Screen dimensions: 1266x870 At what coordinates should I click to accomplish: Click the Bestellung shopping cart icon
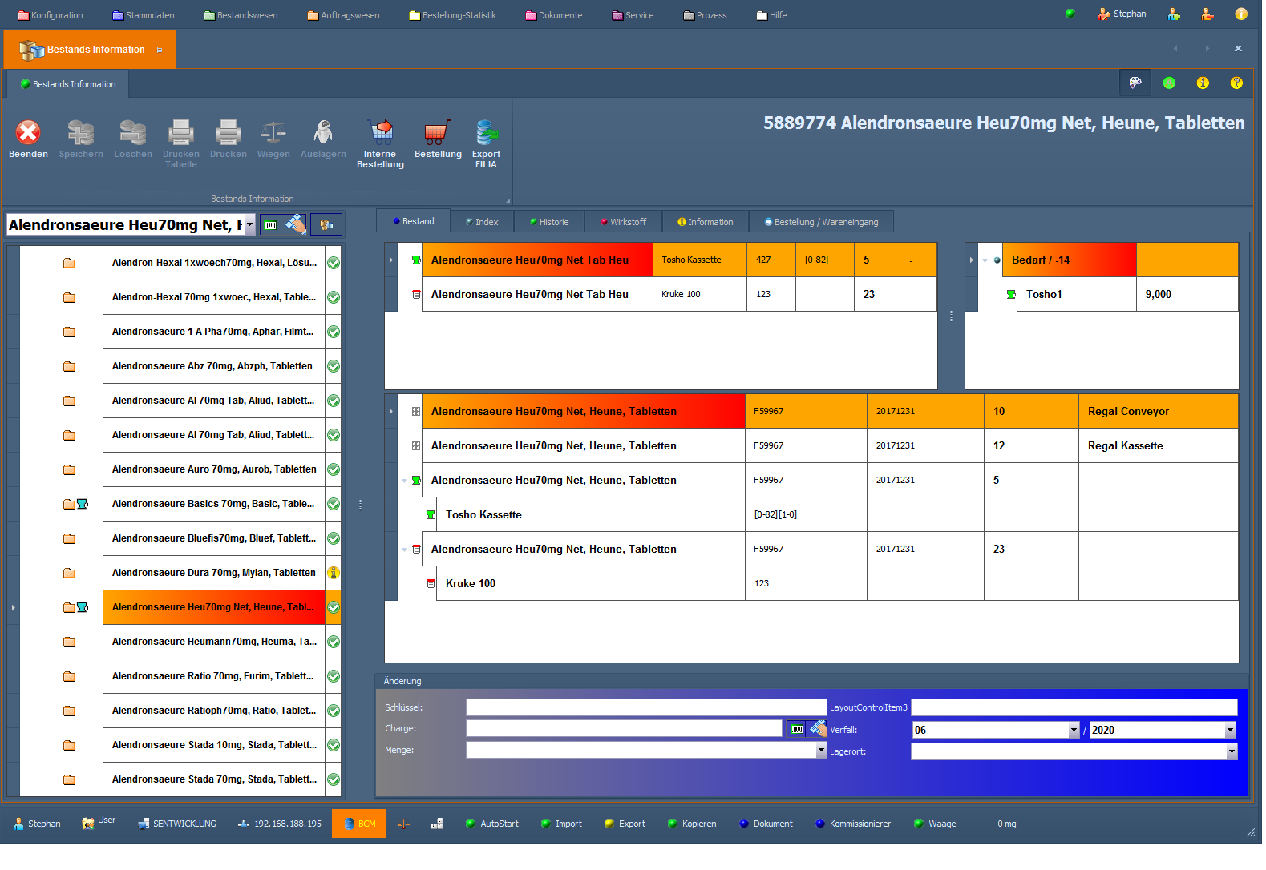pos(437,133)
